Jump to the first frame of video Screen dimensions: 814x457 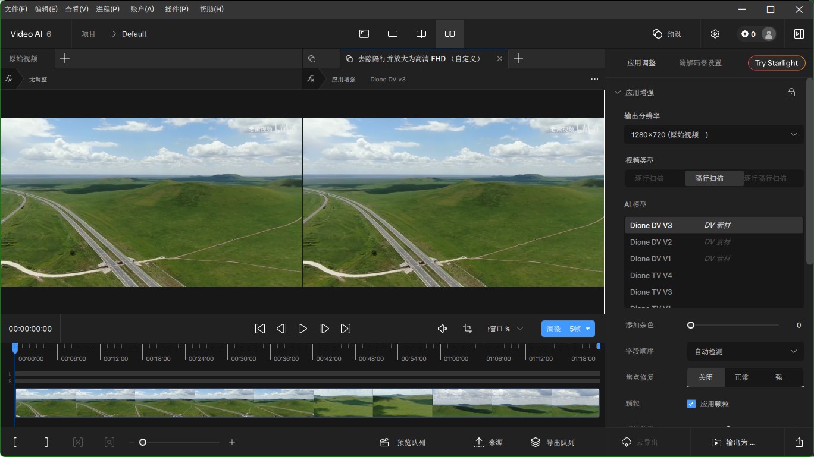coord(260,329)
